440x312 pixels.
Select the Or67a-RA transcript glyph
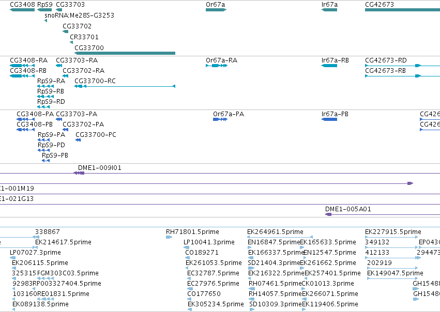217,66
